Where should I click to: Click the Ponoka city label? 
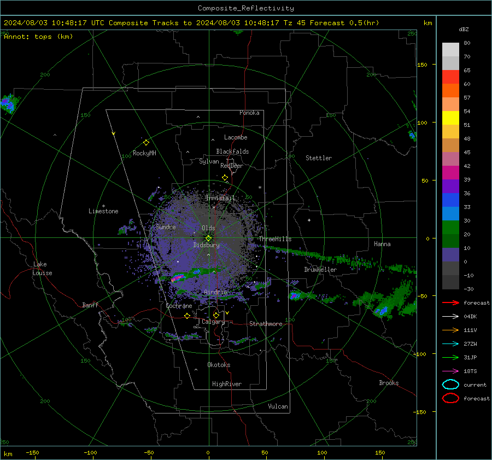point(249,113)
